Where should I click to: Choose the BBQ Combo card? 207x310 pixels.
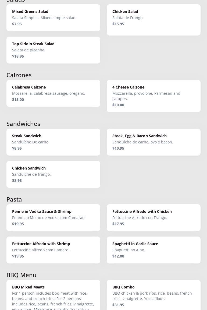(x=154, y=295)
